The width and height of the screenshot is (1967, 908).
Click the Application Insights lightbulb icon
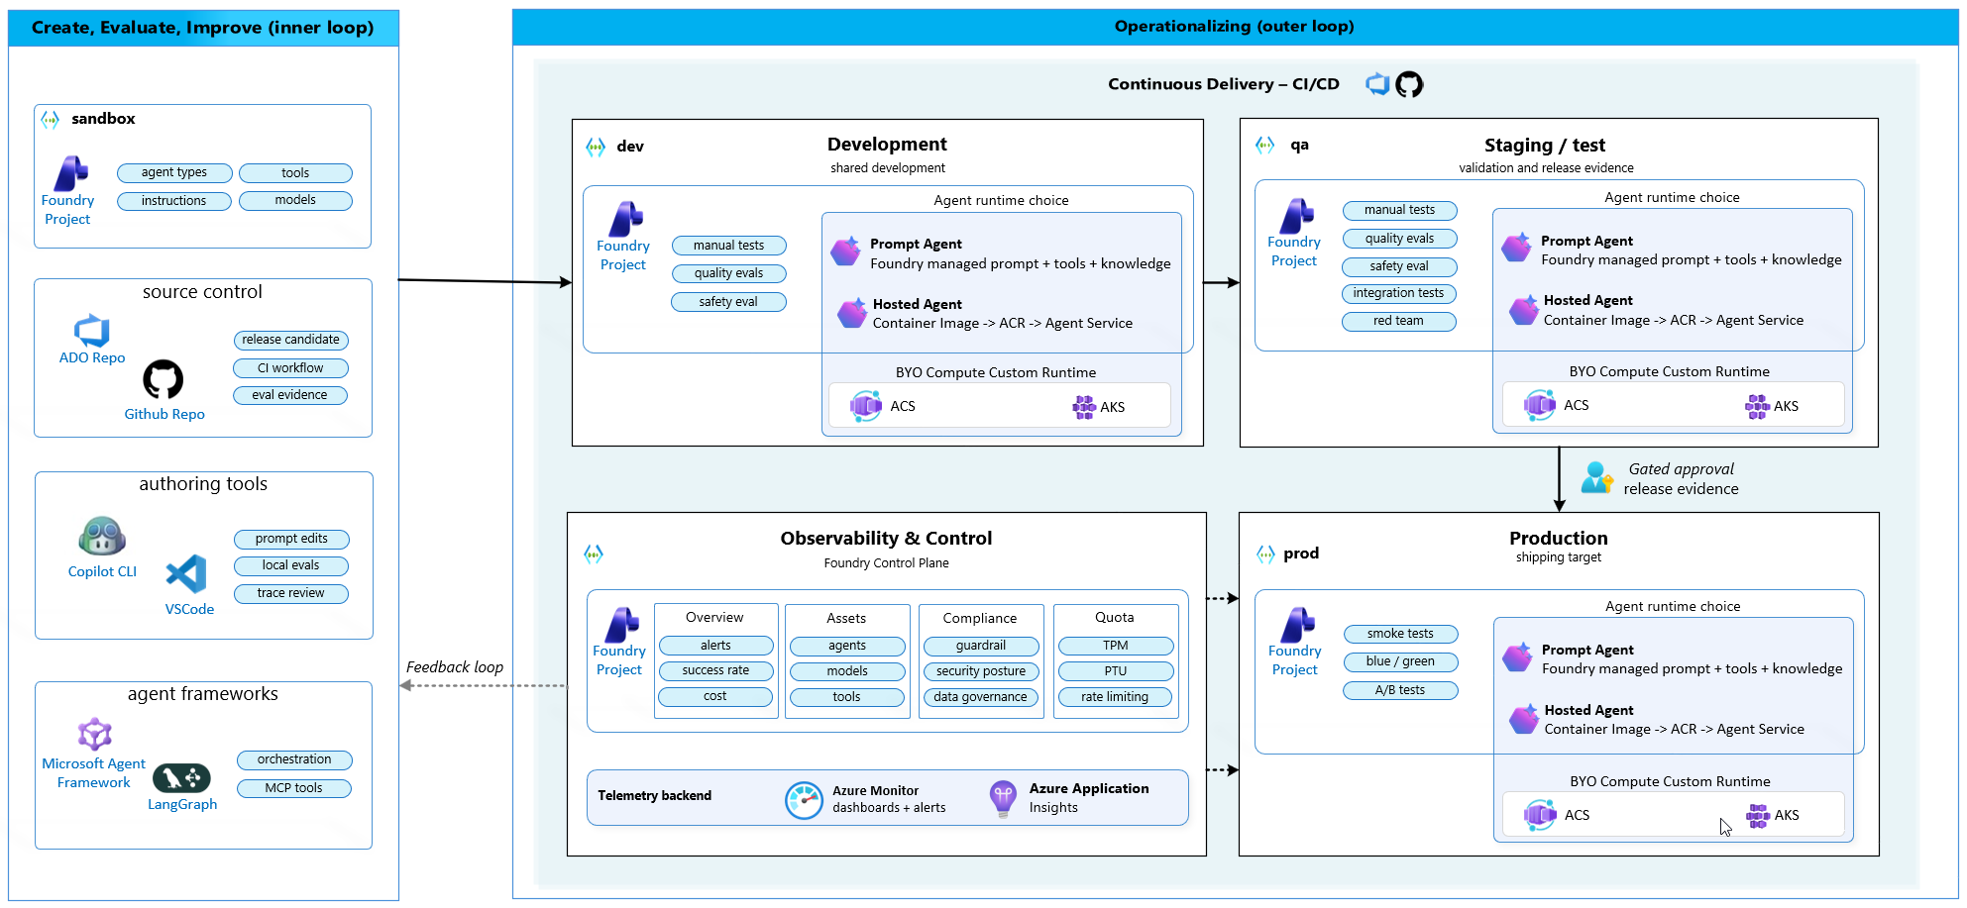(x=1003, y=797)
